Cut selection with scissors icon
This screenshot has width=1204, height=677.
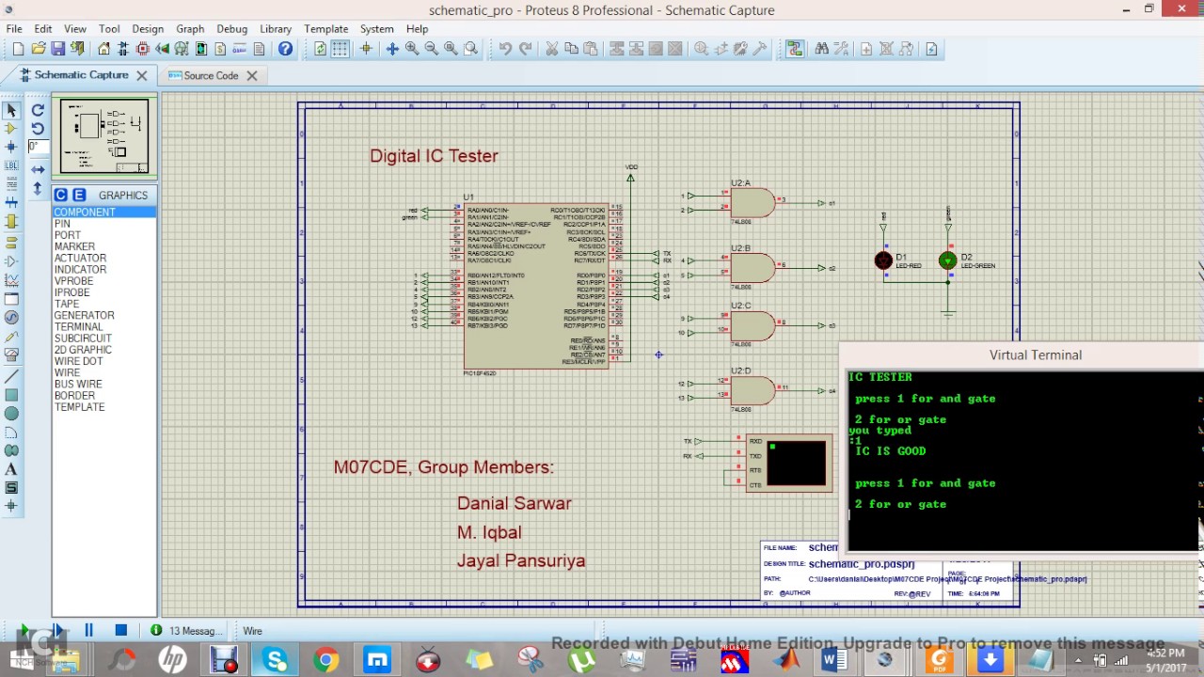pyautogui.click(x=551, y=49)
